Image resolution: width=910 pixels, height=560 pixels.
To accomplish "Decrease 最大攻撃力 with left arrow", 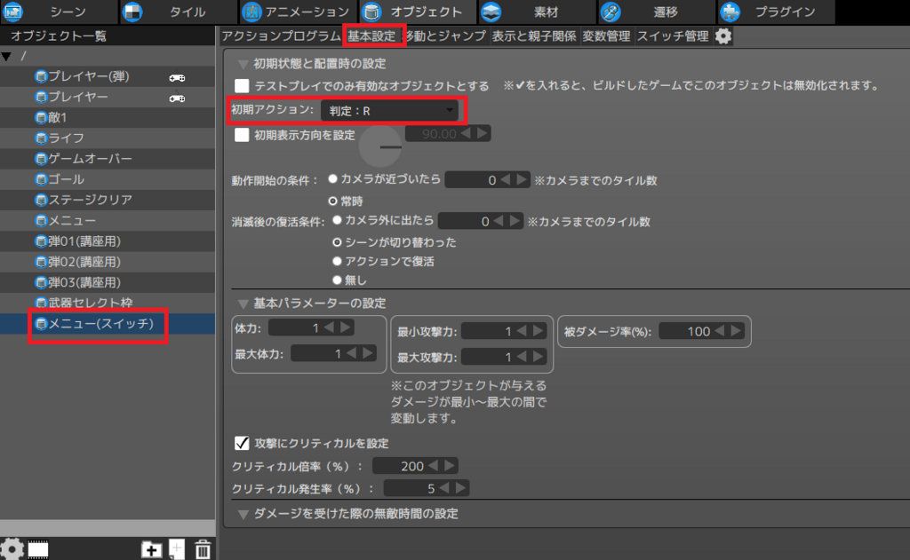I will point(523,357).
